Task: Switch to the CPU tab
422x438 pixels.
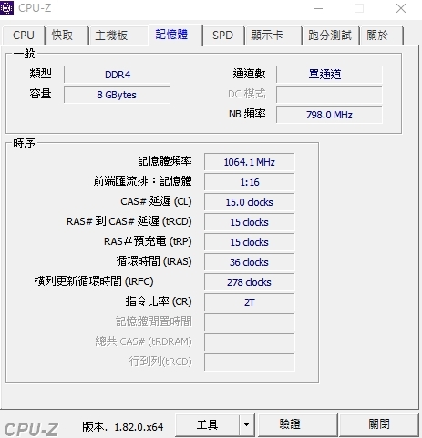Action: click(24, 36)
